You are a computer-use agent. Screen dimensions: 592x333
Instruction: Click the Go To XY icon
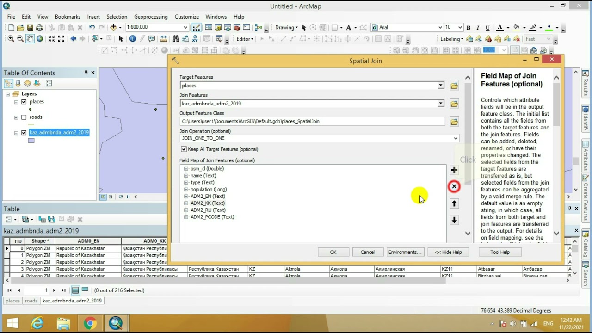coord(195,39)
